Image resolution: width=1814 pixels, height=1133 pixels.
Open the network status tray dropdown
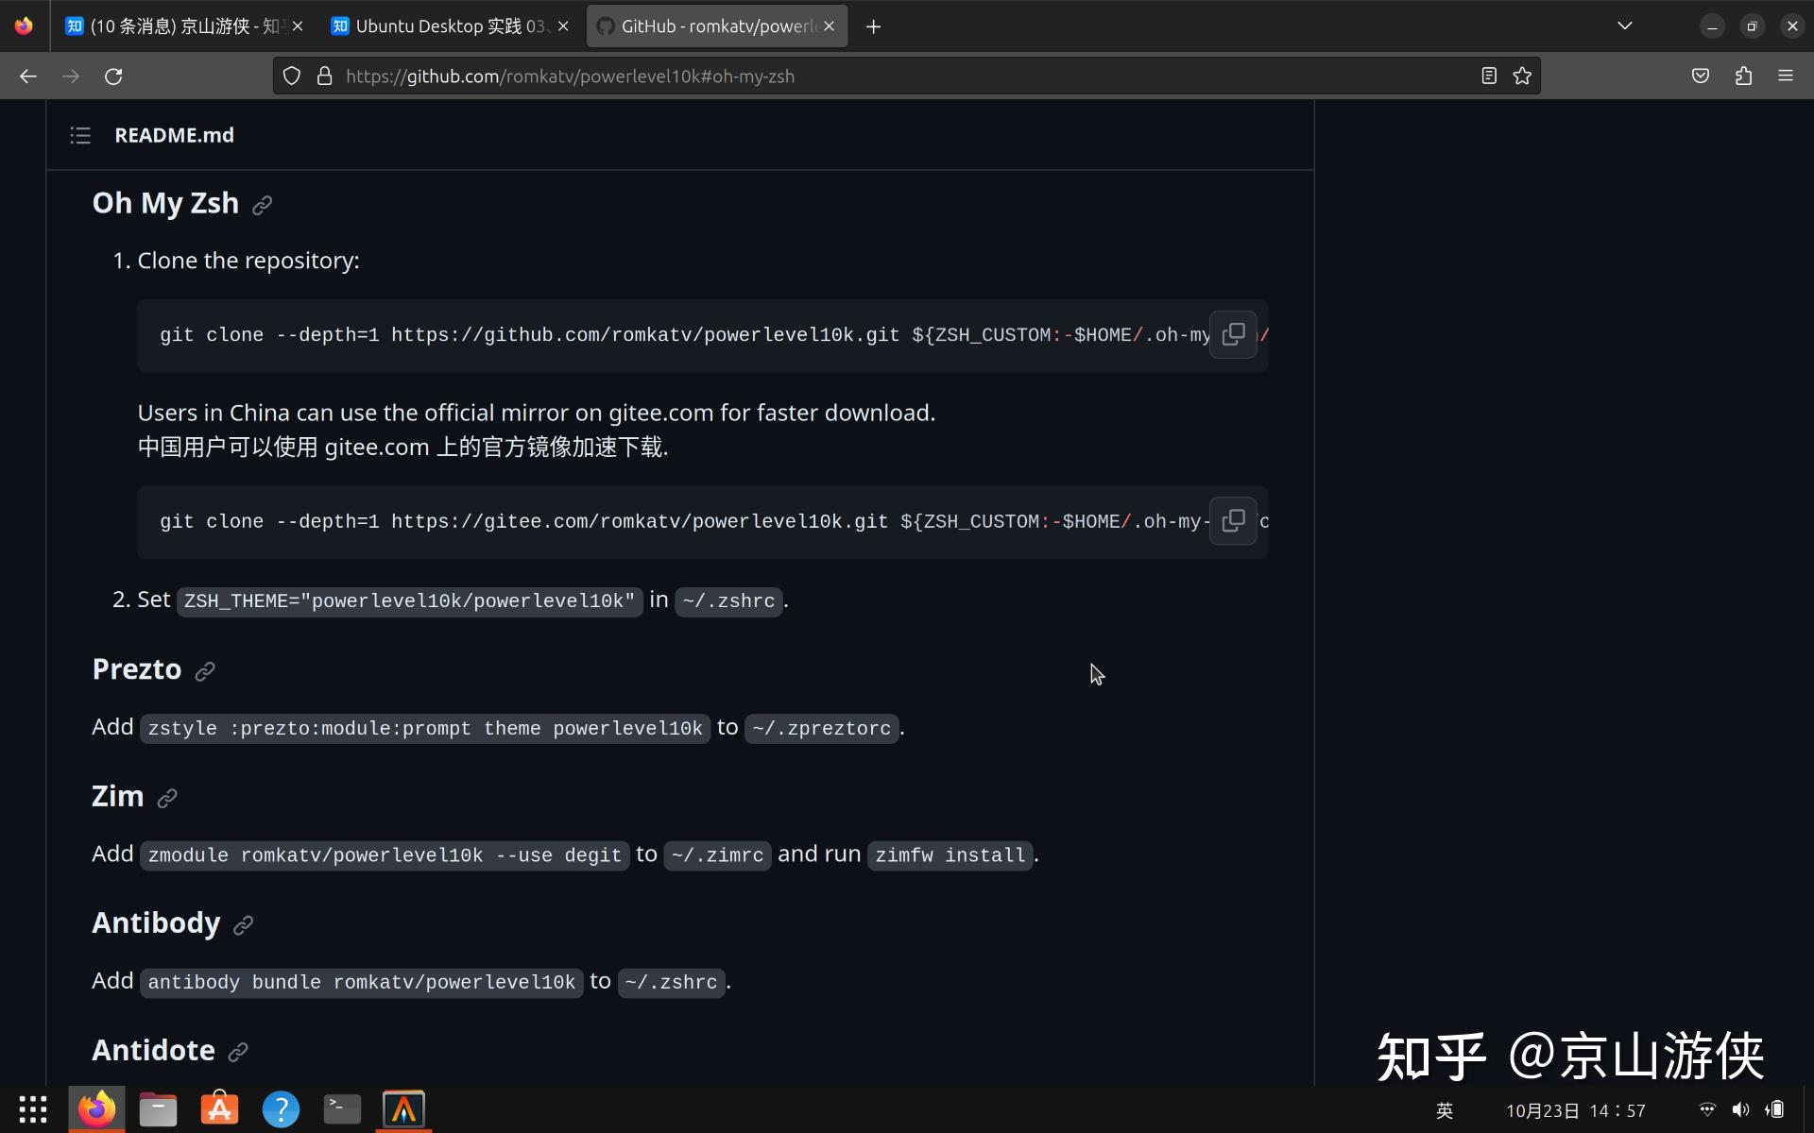[x=1706, y=1109]
